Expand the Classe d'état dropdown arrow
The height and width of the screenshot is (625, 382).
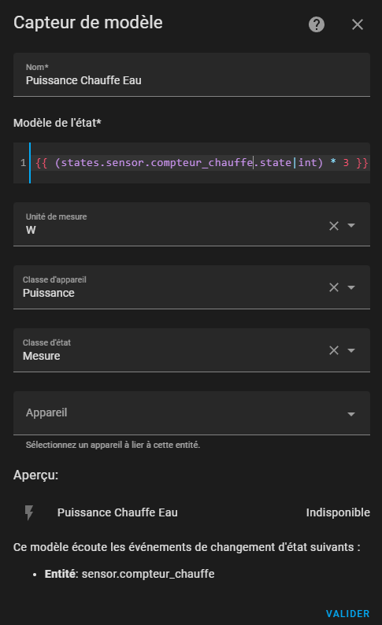(x=351, y=350)
